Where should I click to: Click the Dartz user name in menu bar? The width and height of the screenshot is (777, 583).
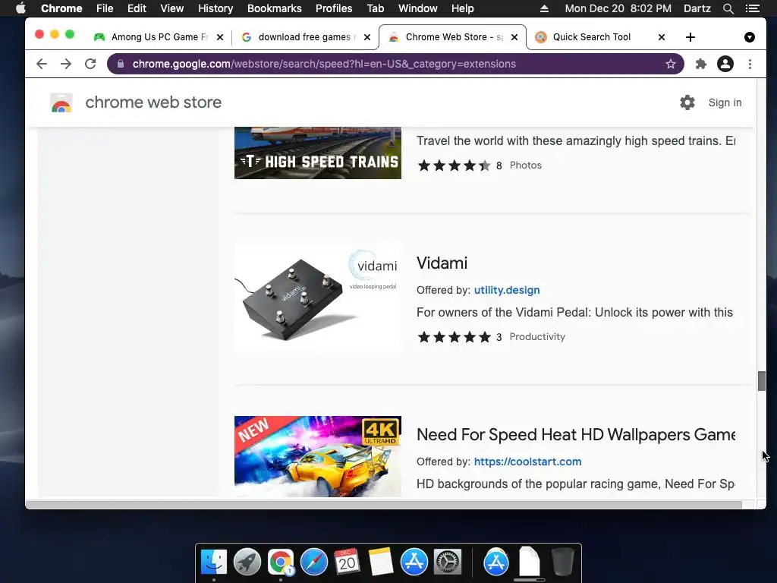coord(697,8)
